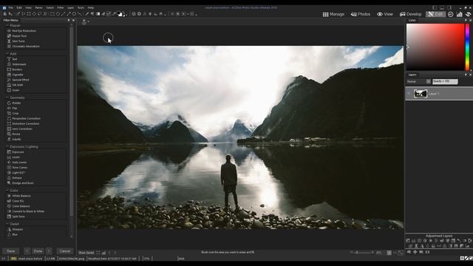Open the Borders filter

(15, 69)
